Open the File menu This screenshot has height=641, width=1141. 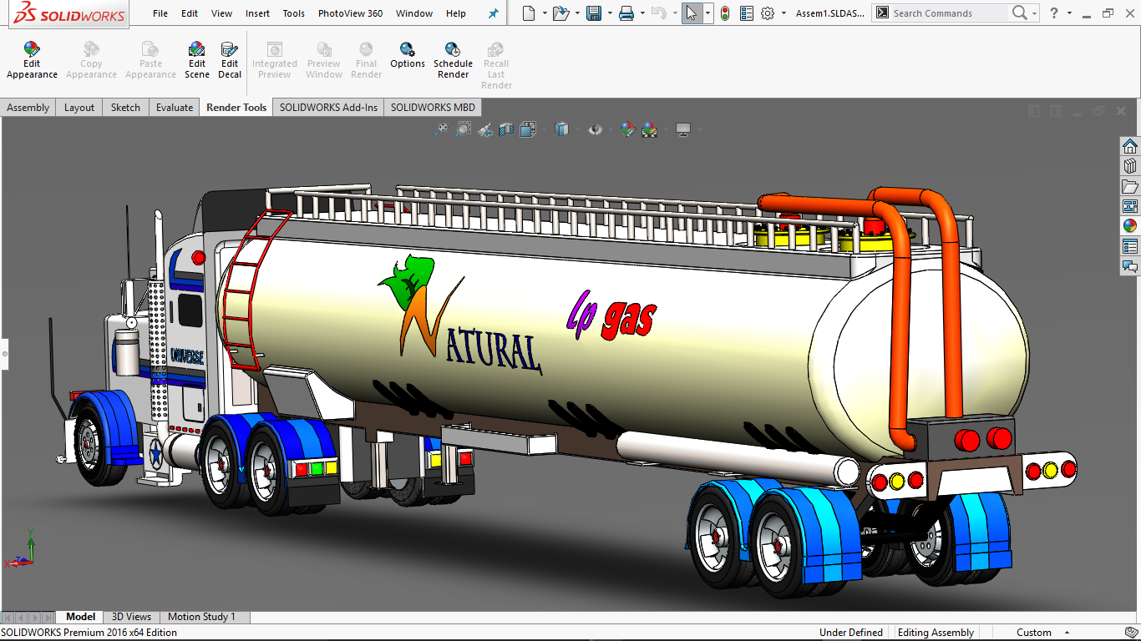click(160, 13)
